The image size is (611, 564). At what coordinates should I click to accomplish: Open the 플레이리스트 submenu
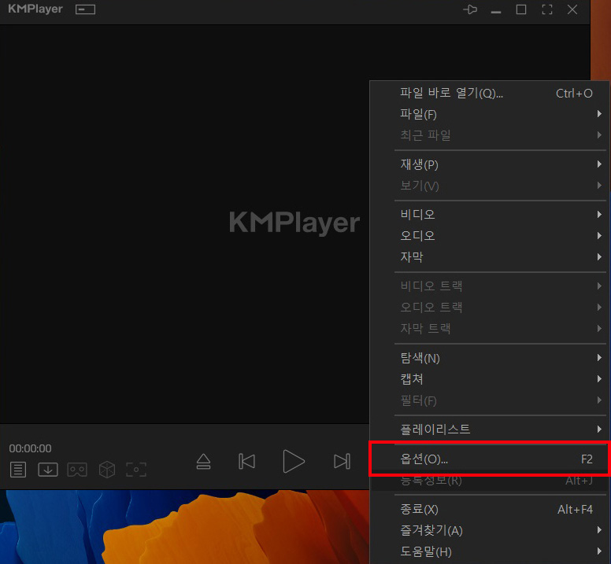[489, 429]
